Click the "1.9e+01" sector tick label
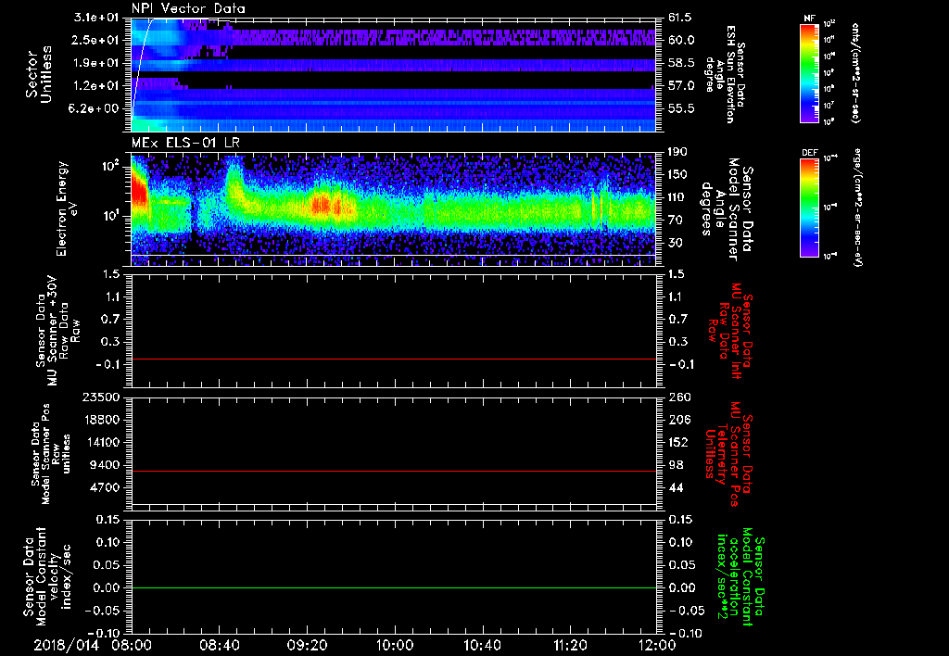Screen dimensions: 949x656 click(x=96, y=63)
